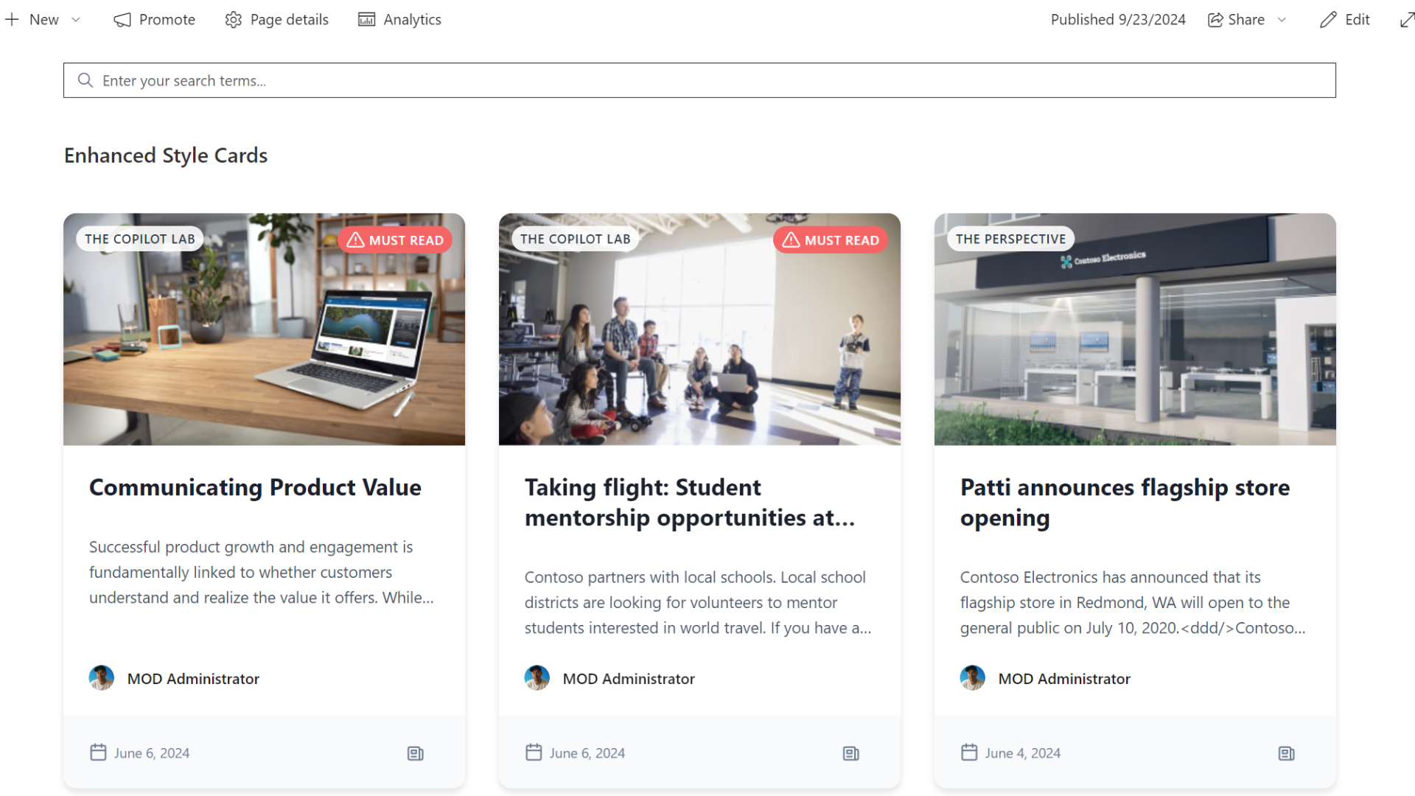This screenshot has width=1415, height=796.
Task: Click the Promote megaphone icon
Action: click(122, 20)
